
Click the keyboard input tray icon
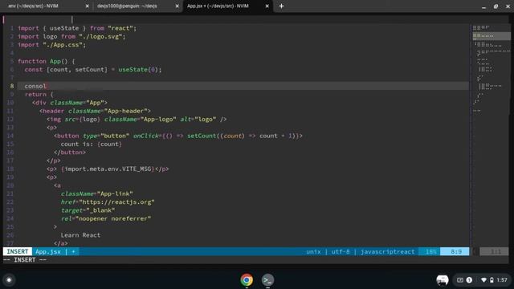pyautogui.click(x=460, y=280)
